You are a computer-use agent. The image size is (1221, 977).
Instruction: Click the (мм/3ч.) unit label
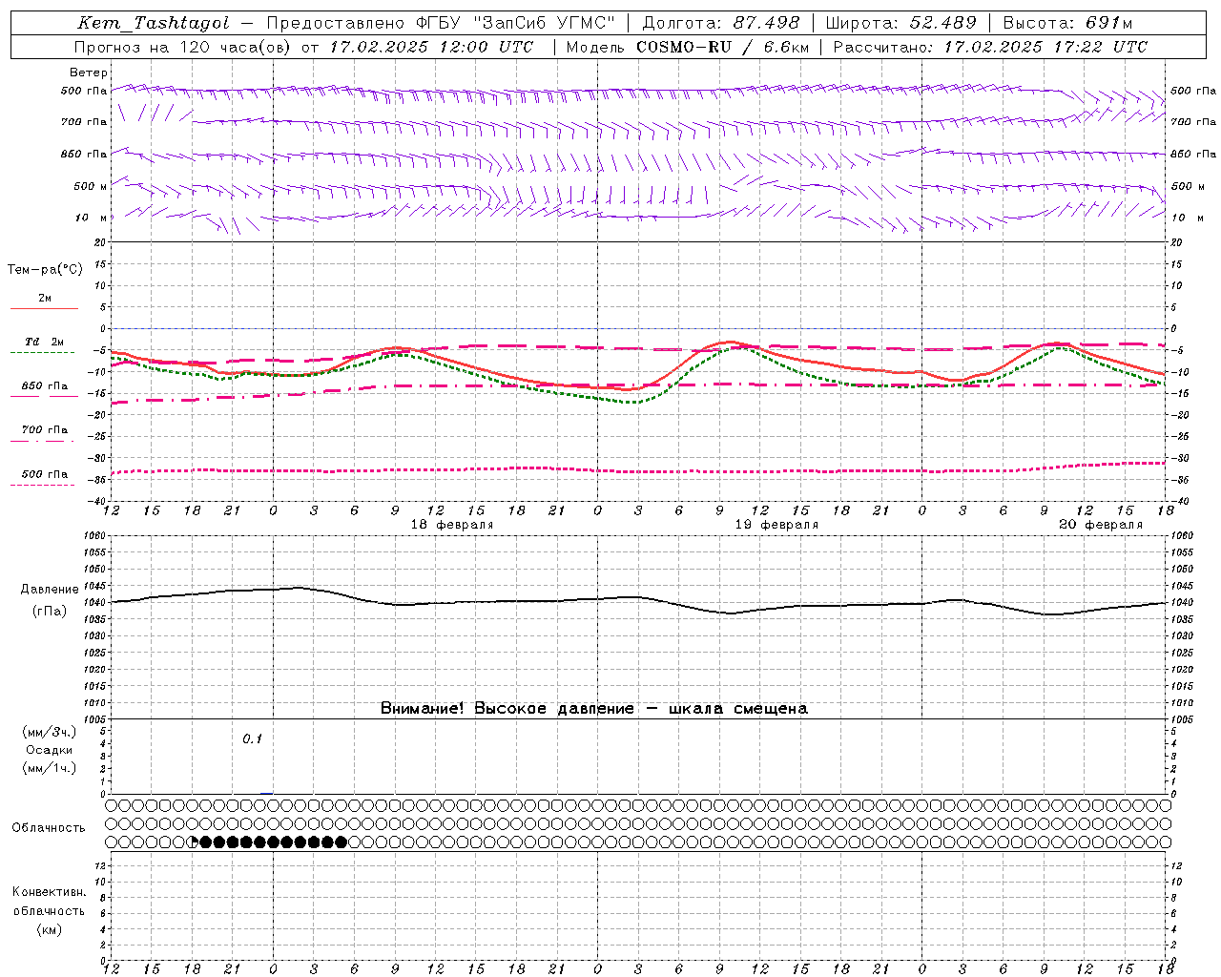click(49, 732)
